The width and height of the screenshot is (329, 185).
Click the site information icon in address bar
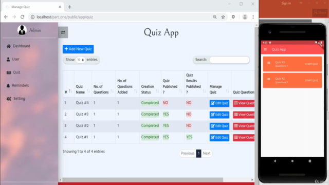(x=32, y=17)
